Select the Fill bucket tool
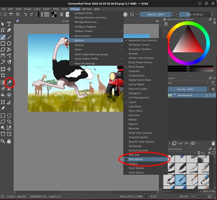The image size is (217, 200). pyautogui.click(x=3, y=95)
